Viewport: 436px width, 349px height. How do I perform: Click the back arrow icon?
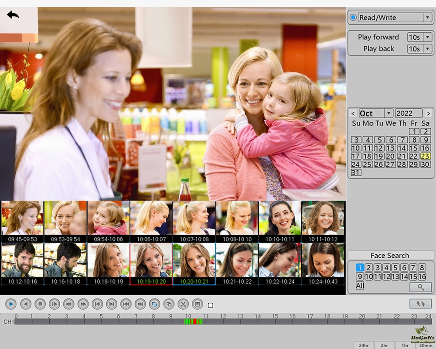pos(13,15)
